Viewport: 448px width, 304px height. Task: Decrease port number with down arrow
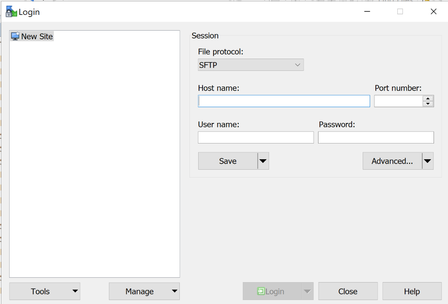click(428, 104)
